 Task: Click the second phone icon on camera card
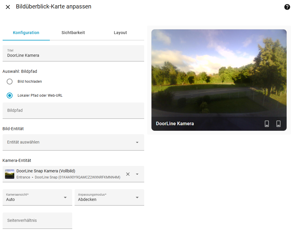coord(278,124)
